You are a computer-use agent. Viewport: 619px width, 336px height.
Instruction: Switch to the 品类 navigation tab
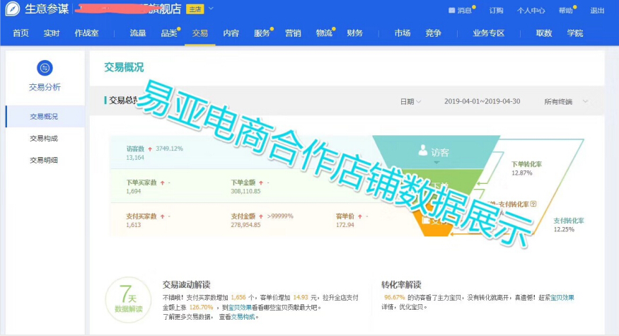click(x=169, y=33)
